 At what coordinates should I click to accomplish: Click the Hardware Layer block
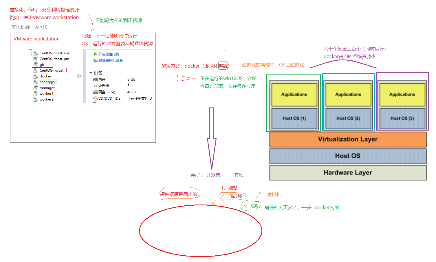[348, 172]
